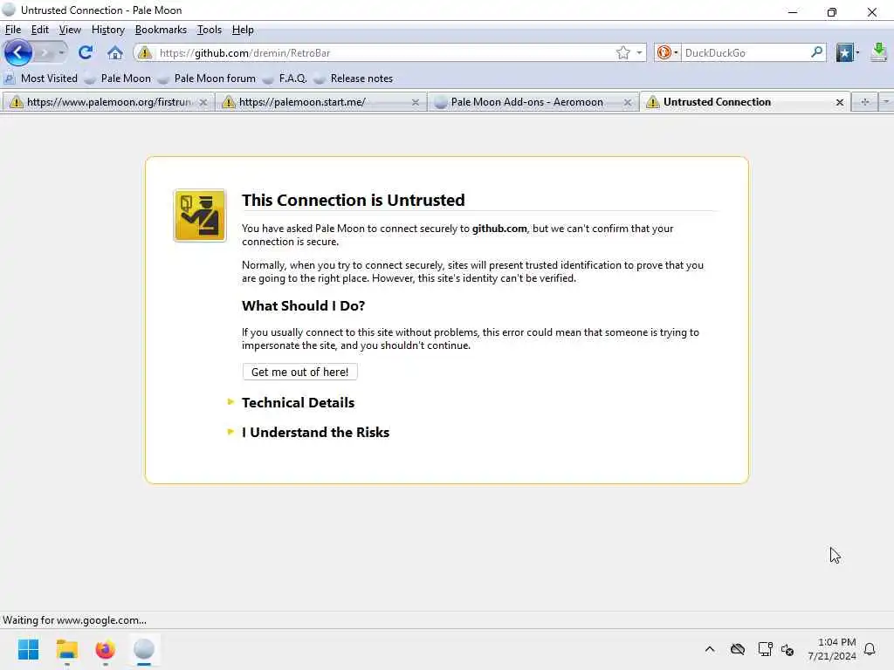Open the Pale Moon bookmark

(118, 79)
